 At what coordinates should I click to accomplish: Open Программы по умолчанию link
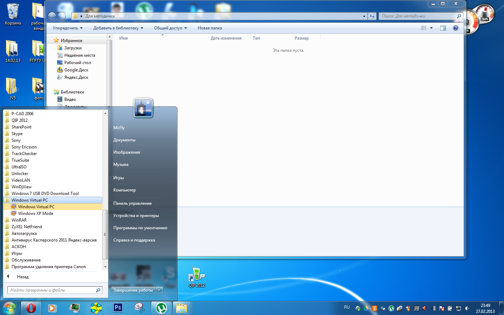pyautogui.click(x=140, y=228)
